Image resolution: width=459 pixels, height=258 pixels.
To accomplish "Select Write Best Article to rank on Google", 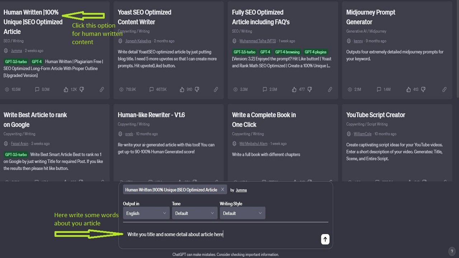I will coord(35,120).
